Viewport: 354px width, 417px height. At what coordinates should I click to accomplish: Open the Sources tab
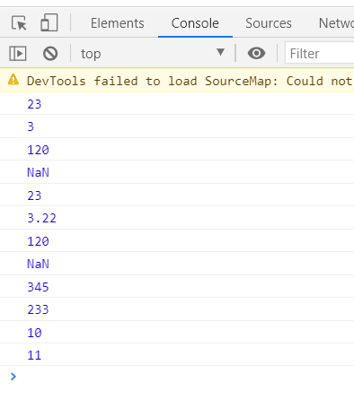point(269,23)
